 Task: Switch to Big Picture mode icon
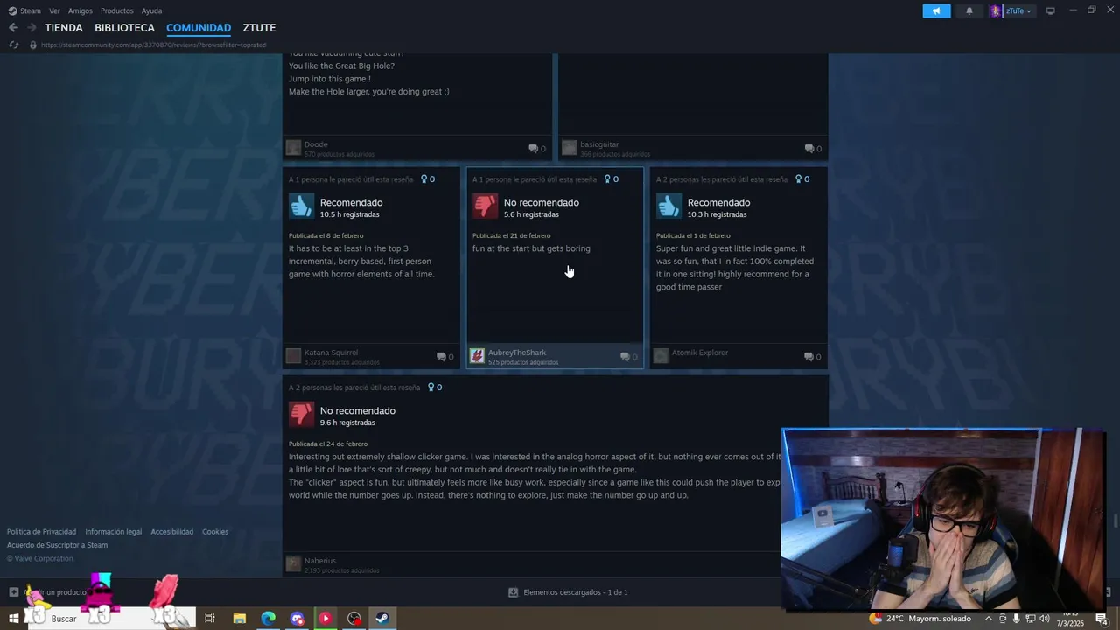click(1050, 10)
